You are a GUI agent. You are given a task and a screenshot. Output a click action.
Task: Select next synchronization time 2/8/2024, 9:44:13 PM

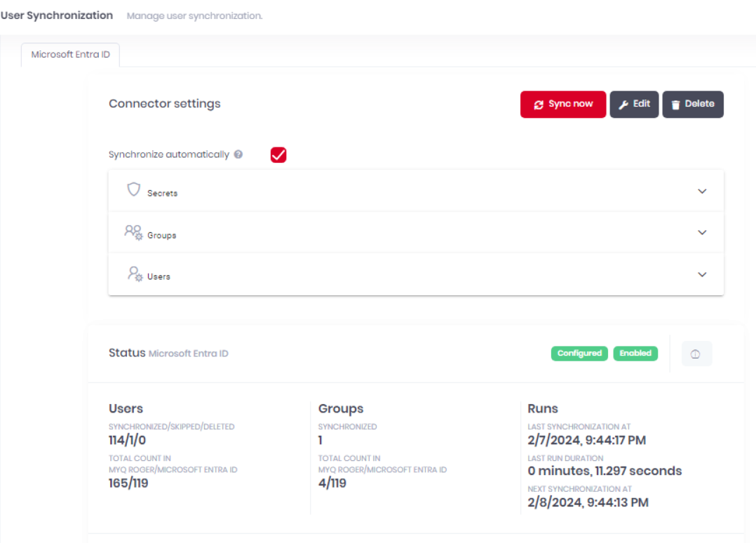588,502
